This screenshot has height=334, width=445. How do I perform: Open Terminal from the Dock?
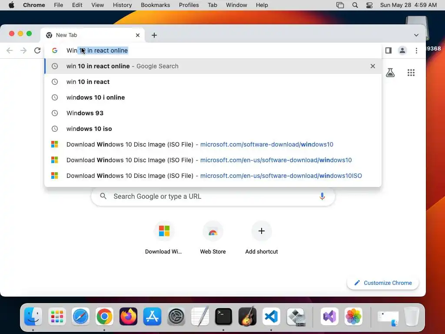tap(223, 317)
